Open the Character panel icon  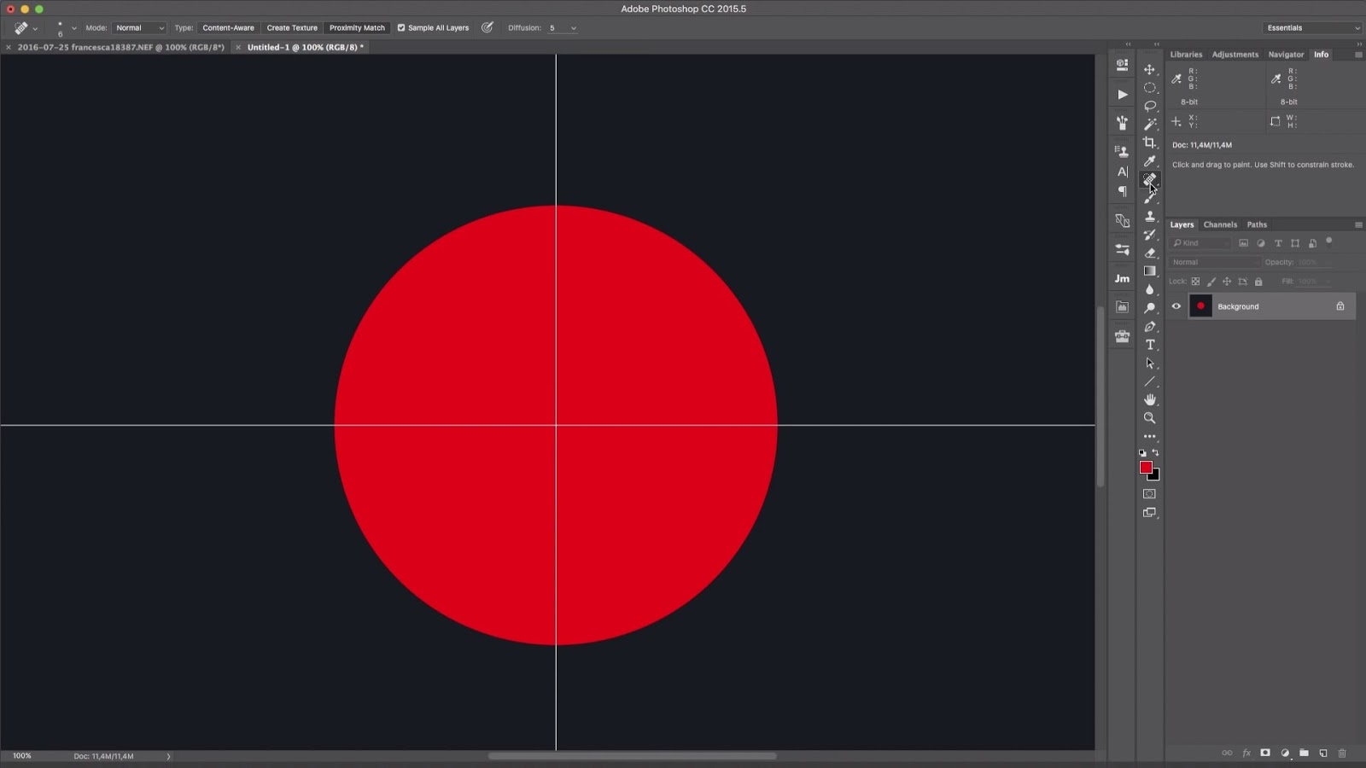pyautogui.click(x=1122, y=172)
